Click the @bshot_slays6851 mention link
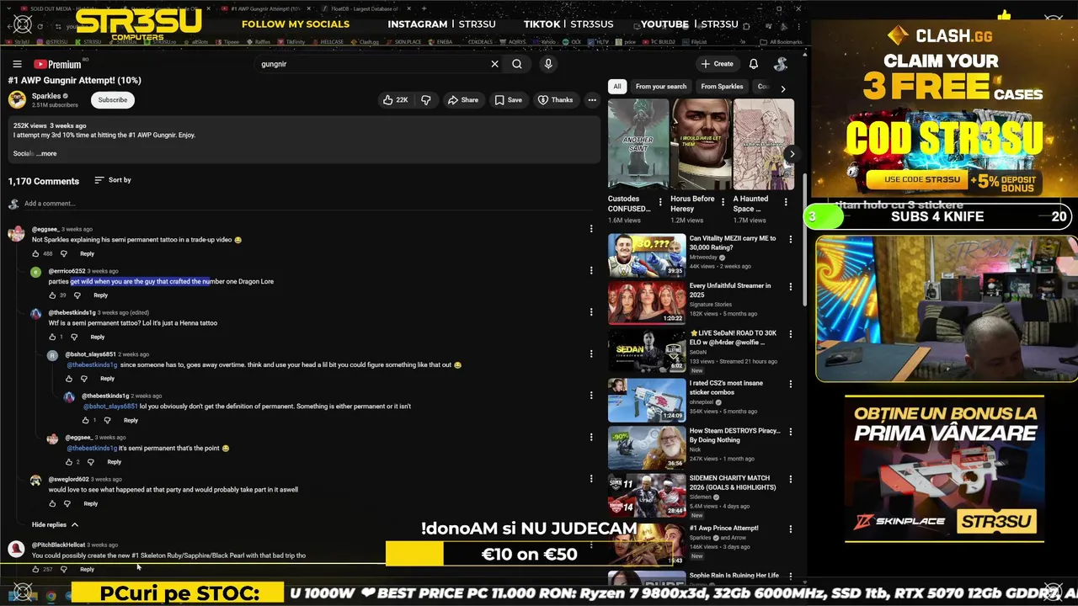Image resolution: width=1078 pixels, height=606 pixels. tap(110, 407)
